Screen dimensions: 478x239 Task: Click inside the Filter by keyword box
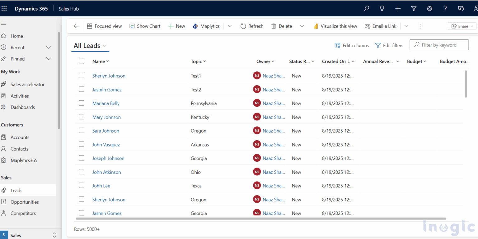click(x=442, y=45)
